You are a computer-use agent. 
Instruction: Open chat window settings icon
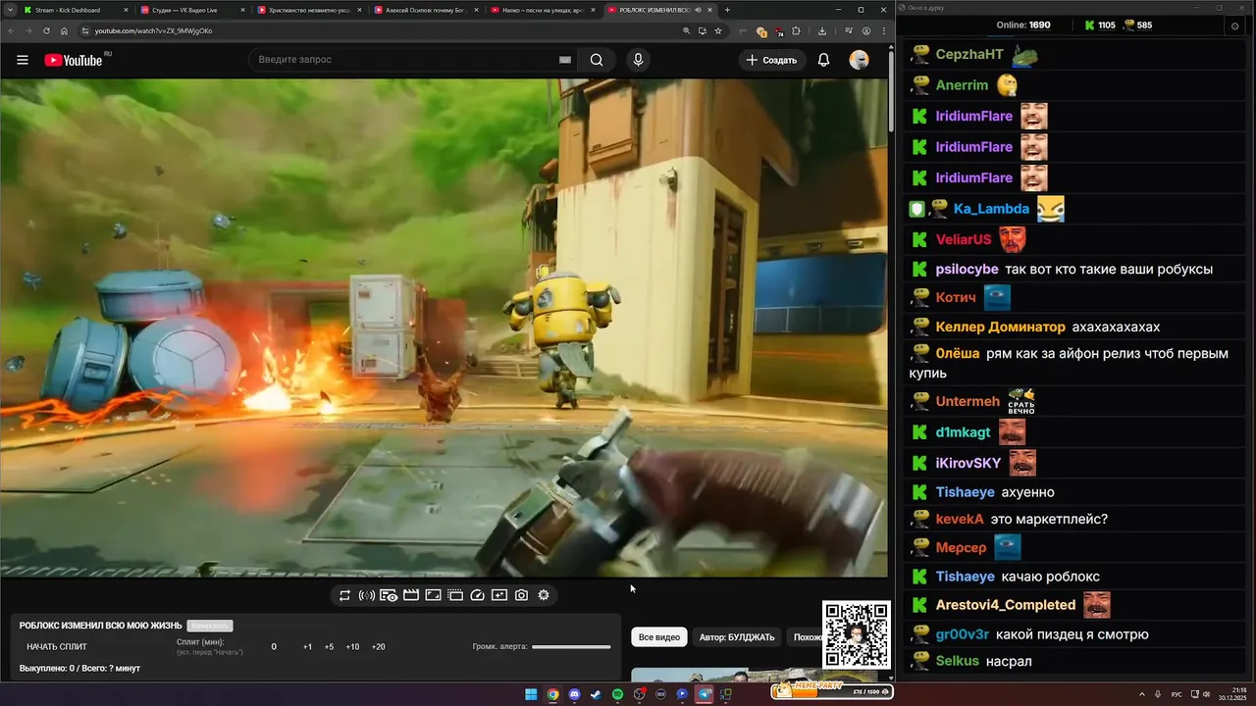(1234, 25)
